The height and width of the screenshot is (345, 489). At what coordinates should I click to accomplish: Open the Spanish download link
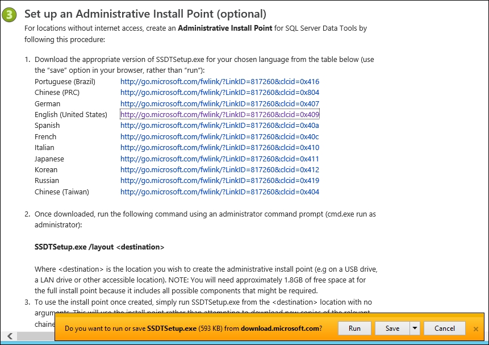click(219, 125)
